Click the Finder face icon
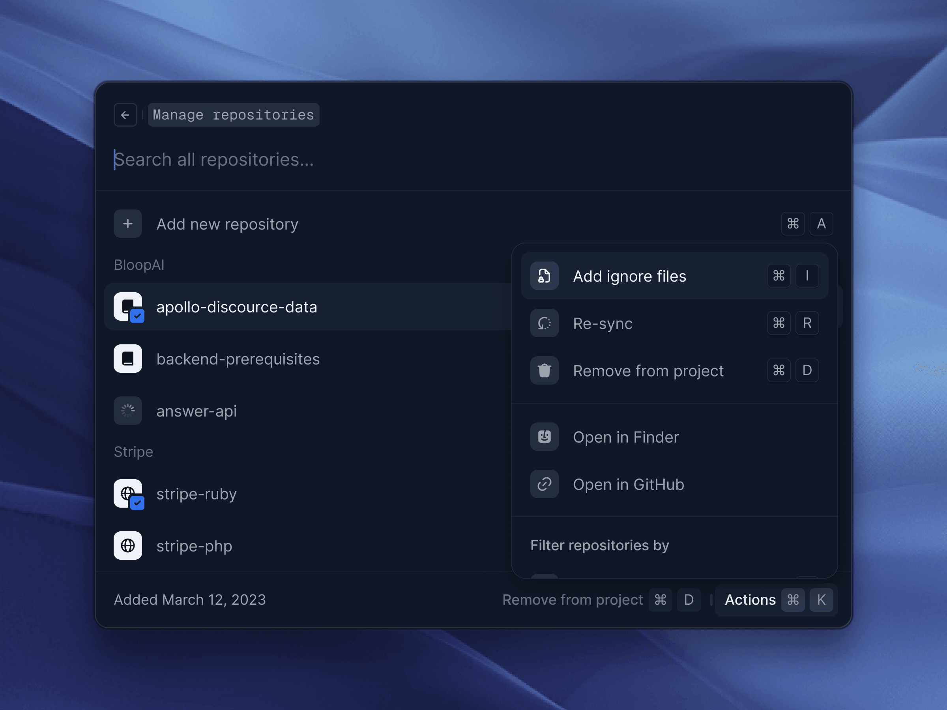The width and height of the screenshot is (947, 710). 544,437
